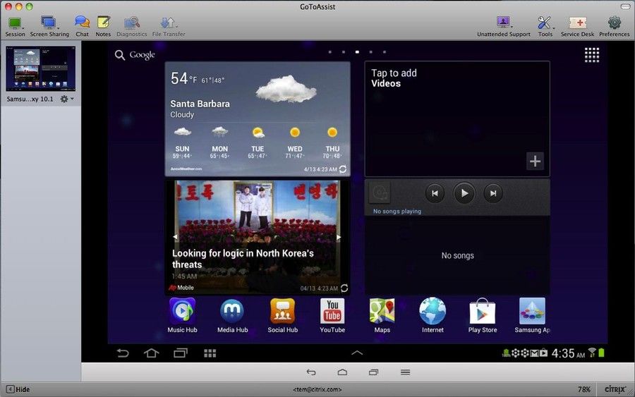Select the first home screen page dot
Image resolution: width=635 pixels, height=397 pixels.
330,51
